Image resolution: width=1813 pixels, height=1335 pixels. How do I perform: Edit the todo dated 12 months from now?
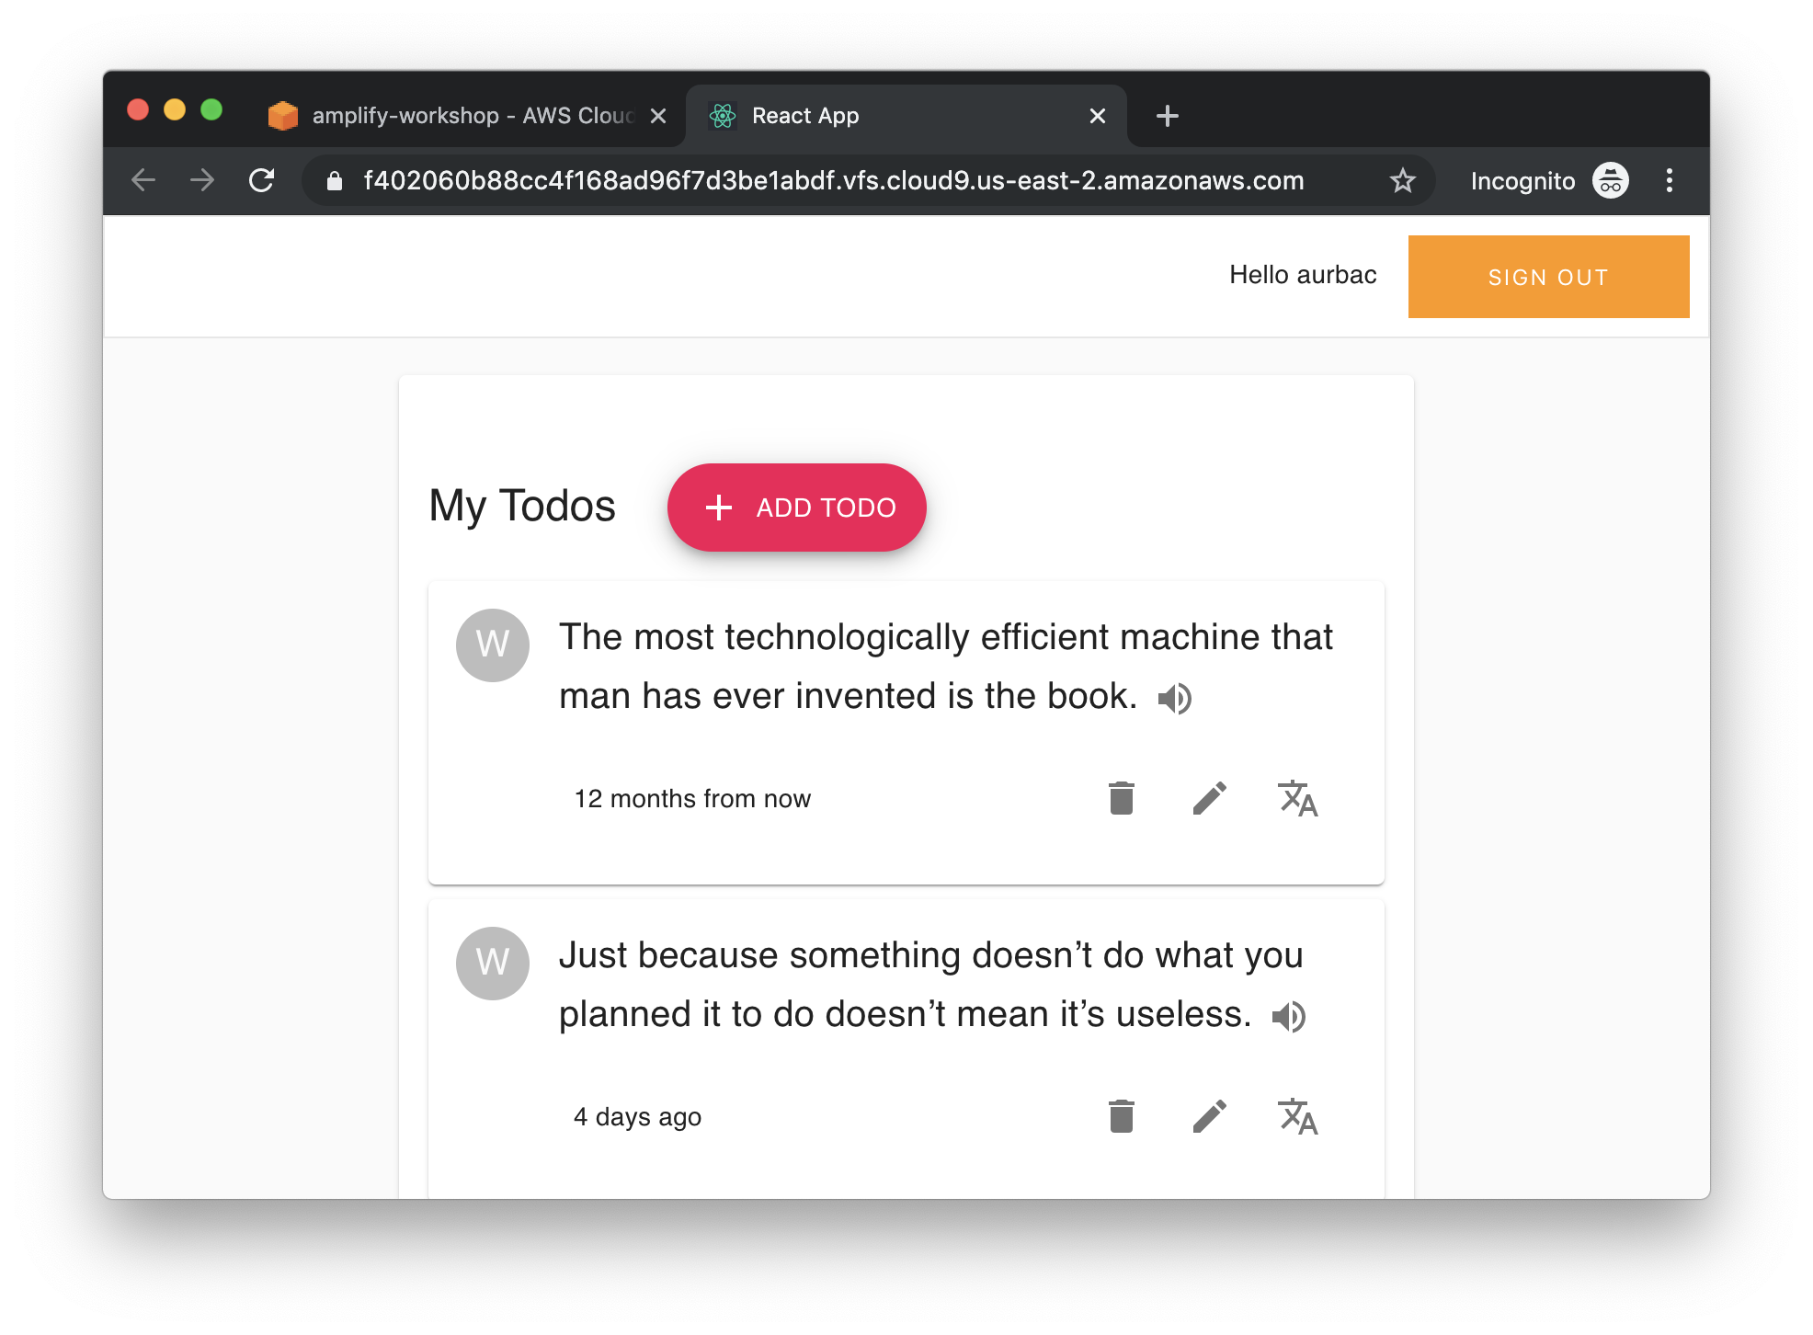pos(1209,798)
